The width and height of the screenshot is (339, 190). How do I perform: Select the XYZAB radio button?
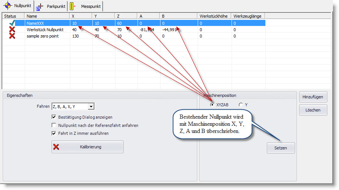pyautogui.click(x=212, y=105)
